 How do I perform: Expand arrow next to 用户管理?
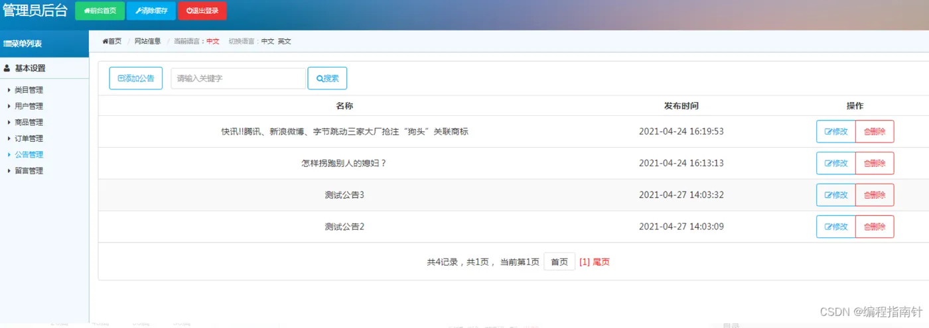pos(9,106)
